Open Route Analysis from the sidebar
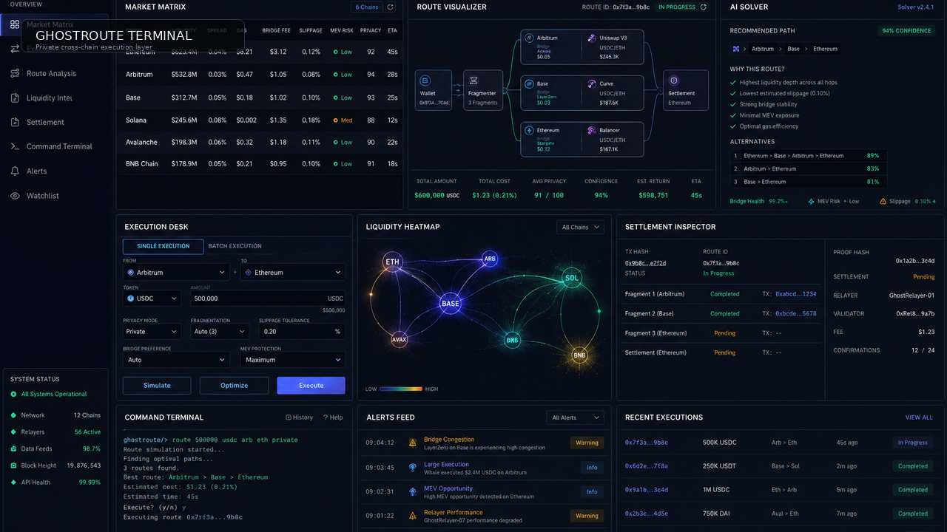This screenshot has width=947, height=532. [x=51, y=73]
